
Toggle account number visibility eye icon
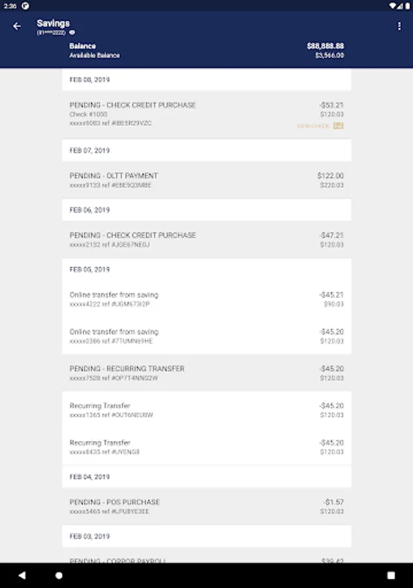pyautogui.click(x=72, y=32)
